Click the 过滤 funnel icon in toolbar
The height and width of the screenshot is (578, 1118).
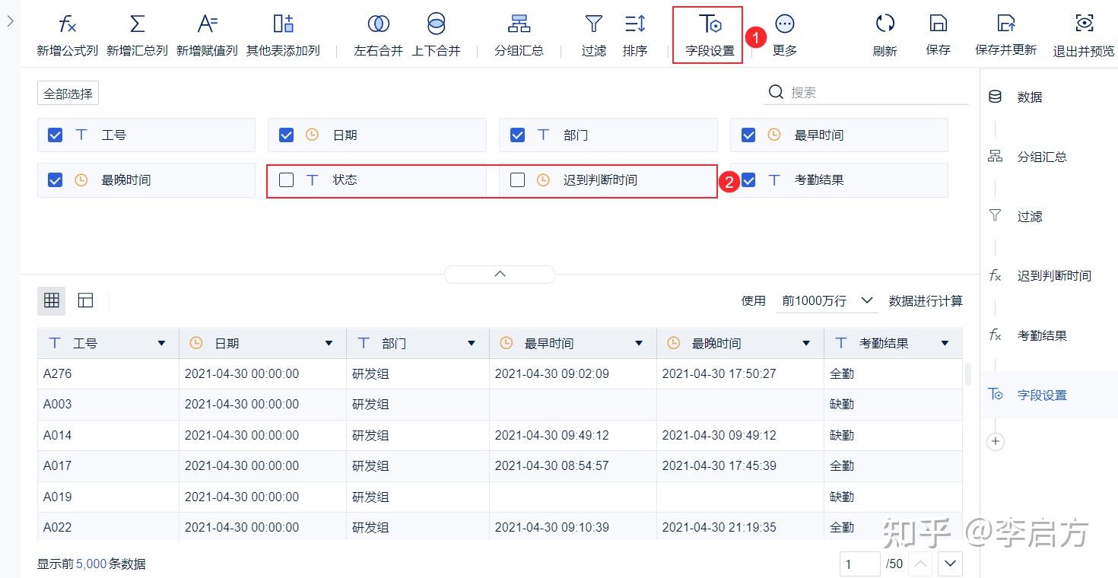[x=593, y=24]
